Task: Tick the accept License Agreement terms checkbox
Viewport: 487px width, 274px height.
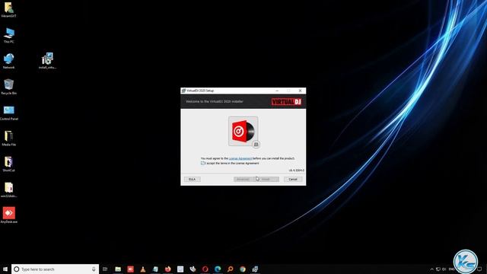Action: coord(203,163)
